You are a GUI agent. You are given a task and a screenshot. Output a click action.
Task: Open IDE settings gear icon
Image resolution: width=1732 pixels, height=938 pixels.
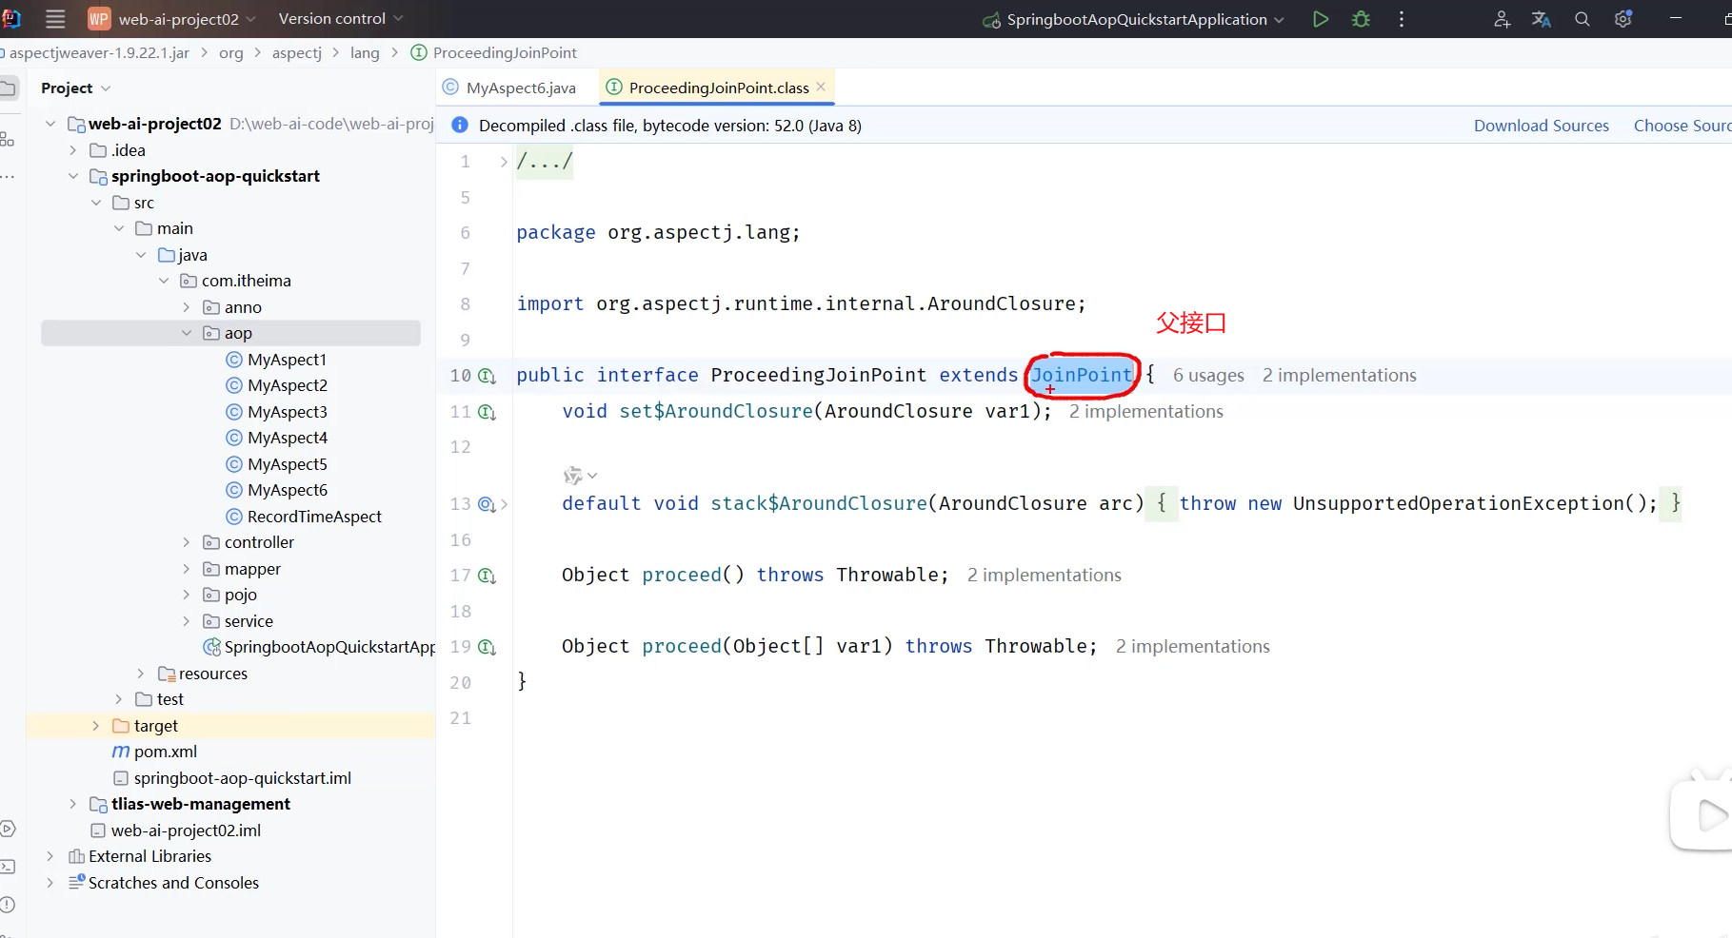[1623, 19]
